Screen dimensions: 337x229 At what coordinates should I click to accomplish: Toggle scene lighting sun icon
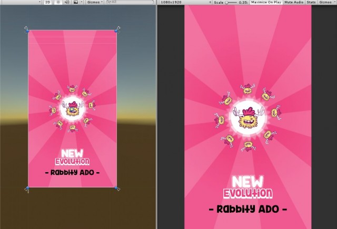click(x=58, y=2)
